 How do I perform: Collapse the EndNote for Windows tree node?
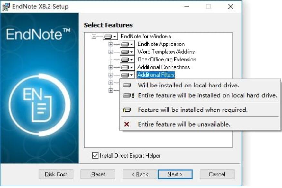(x=94, y=37)
